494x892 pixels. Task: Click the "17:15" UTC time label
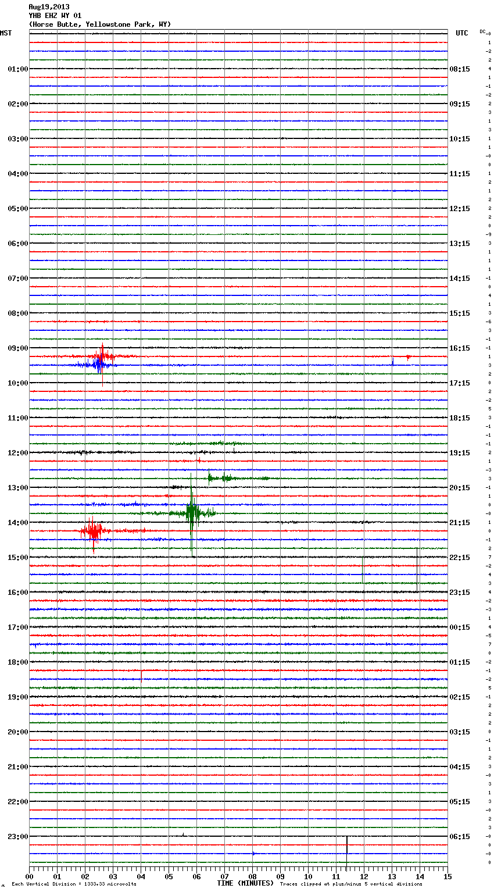(x=460, y=383)
